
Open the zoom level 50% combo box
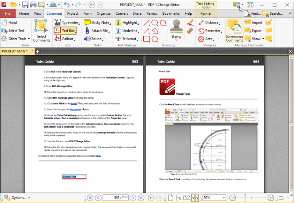tap(214, 198)
